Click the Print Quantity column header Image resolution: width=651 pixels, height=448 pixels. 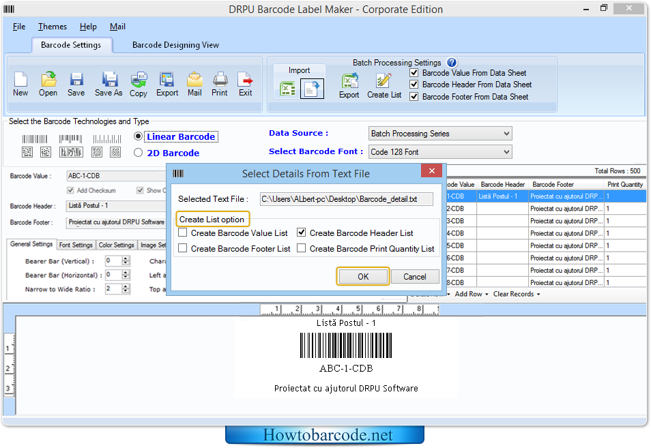tap(625, 184)
